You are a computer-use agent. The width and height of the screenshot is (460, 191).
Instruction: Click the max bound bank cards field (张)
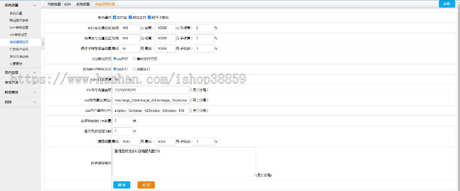click(x=122, y=121)
